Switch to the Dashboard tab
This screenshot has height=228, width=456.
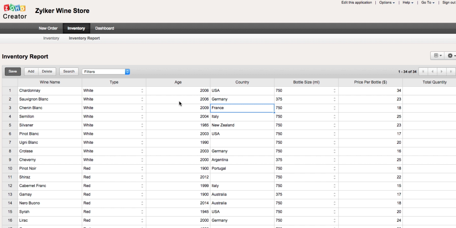(105, 28)
